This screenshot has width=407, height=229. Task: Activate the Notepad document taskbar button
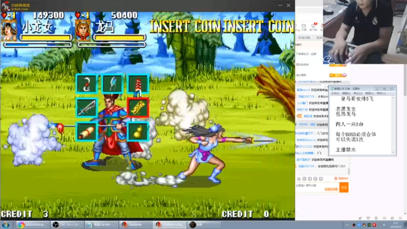point(101,225)
